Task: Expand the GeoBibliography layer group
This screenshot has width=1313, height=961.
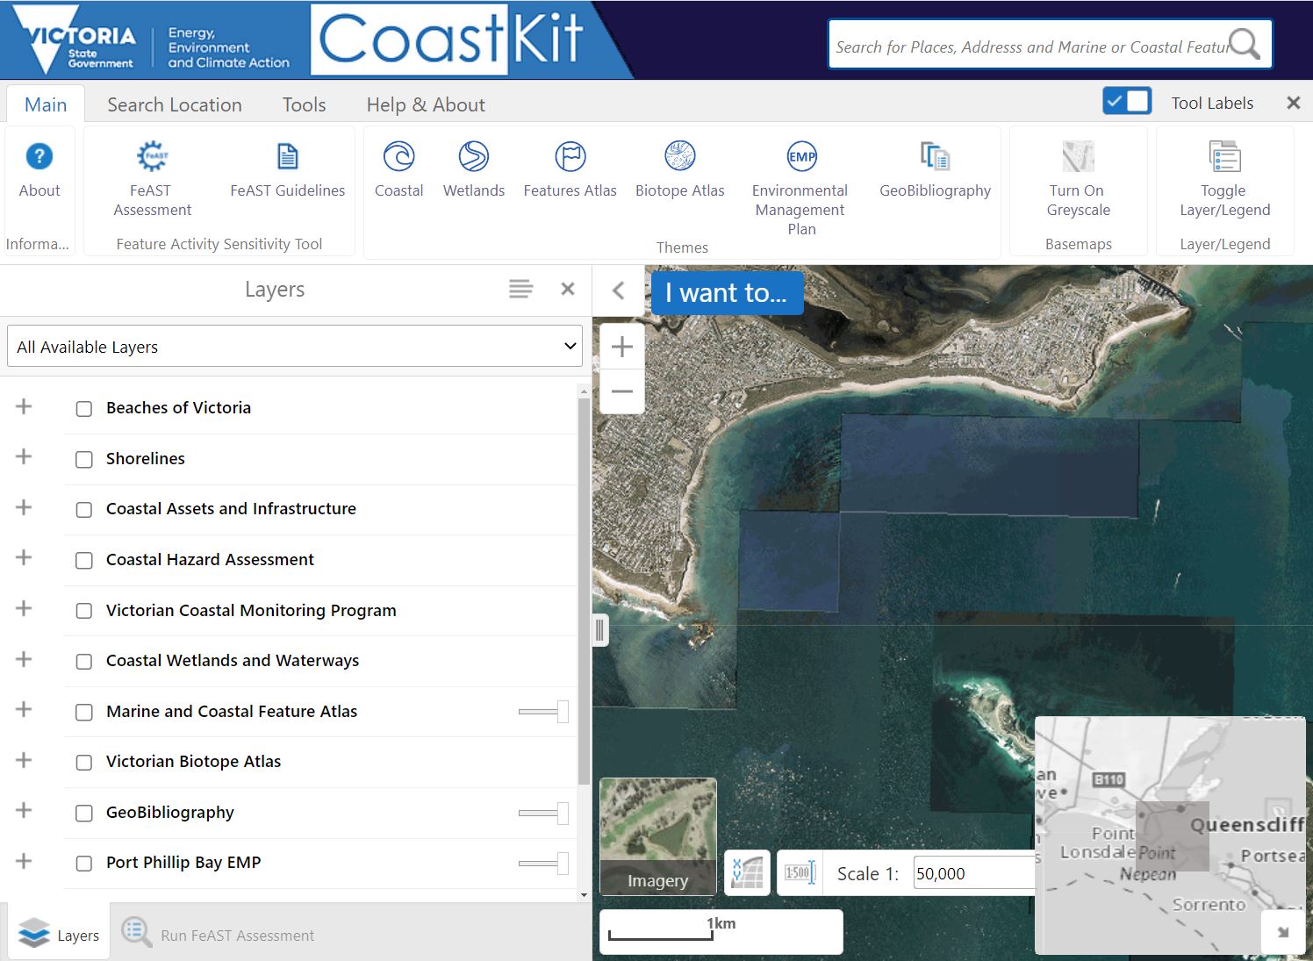Action: tap(24, 810)
